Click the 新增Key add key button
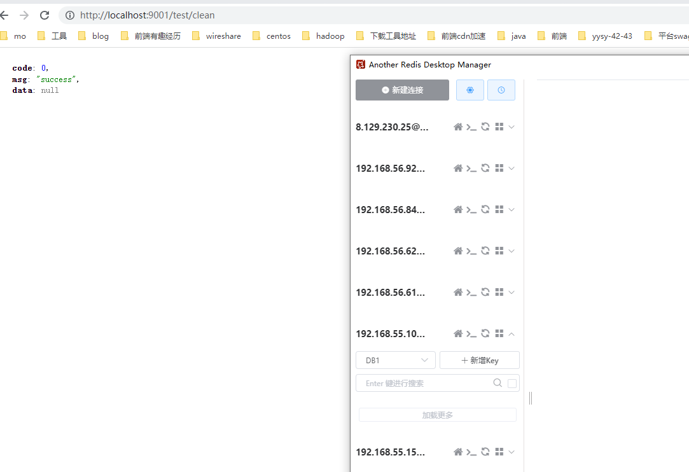Image resolution: width=689 pixels, height=472 pixels. pyautogui.click(x=480, y=361)
